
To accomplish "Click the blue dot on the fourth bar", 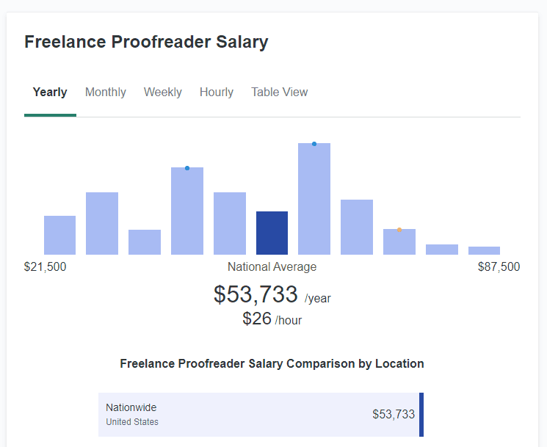I will pos(187,168).
